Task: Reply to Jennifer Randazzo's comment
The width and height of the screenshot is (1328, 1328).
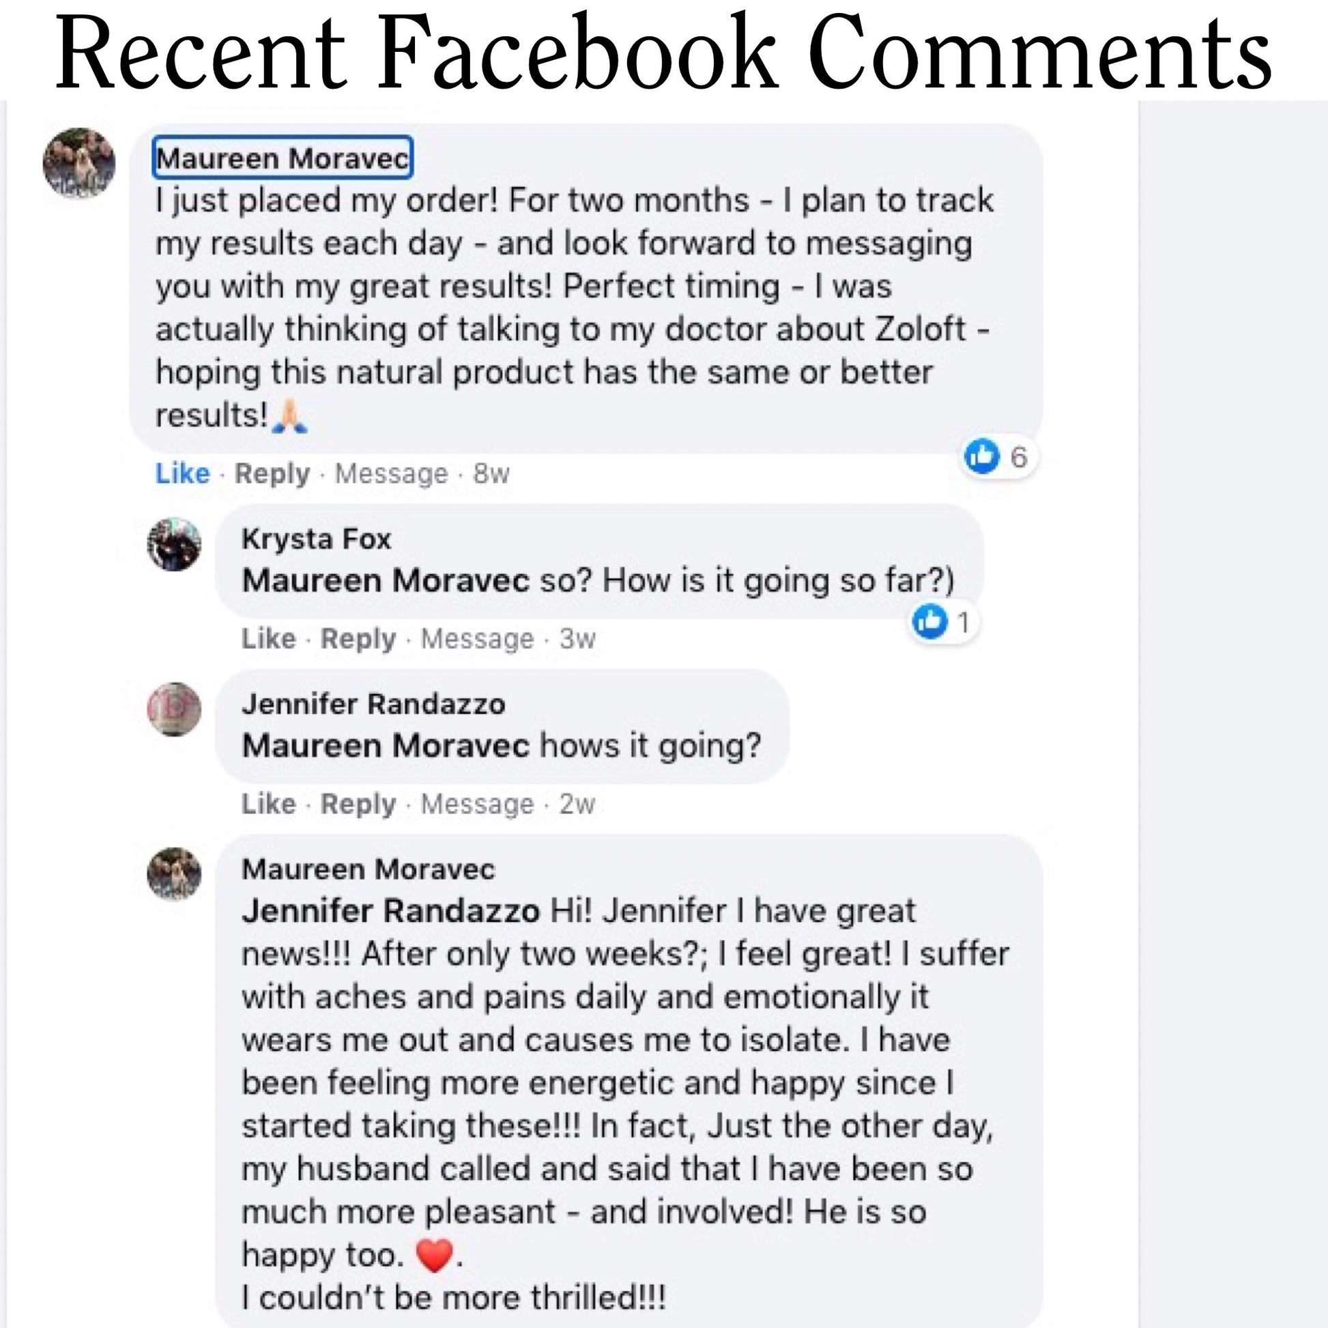Action: [x=358, y=803]
